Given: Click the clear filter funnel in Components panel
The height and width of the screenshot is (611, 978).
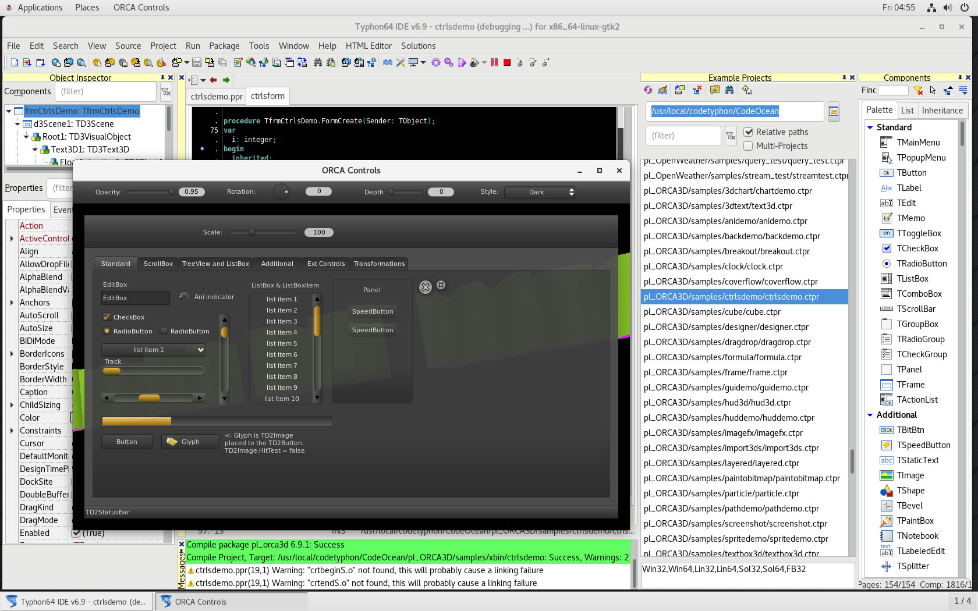Looking at the screenshot, I should (x=918, y=90).
